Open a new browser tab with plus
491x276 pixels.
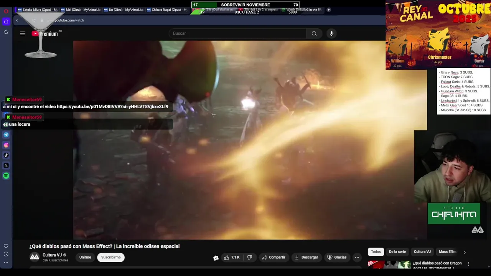pyautogui.click(x=329, y=10)
